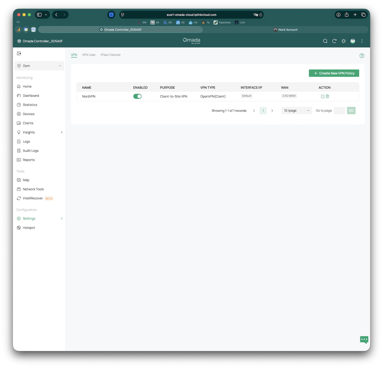
Task: Click the Go to page input field
Action: coord(339,111)
